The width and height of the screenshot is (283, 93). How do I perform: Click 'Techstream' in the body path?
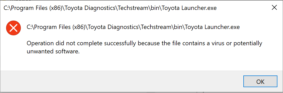click(155, 27)
